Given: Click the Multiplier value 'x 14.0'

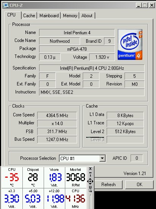Looking at the screenshot, I should 57,123.
